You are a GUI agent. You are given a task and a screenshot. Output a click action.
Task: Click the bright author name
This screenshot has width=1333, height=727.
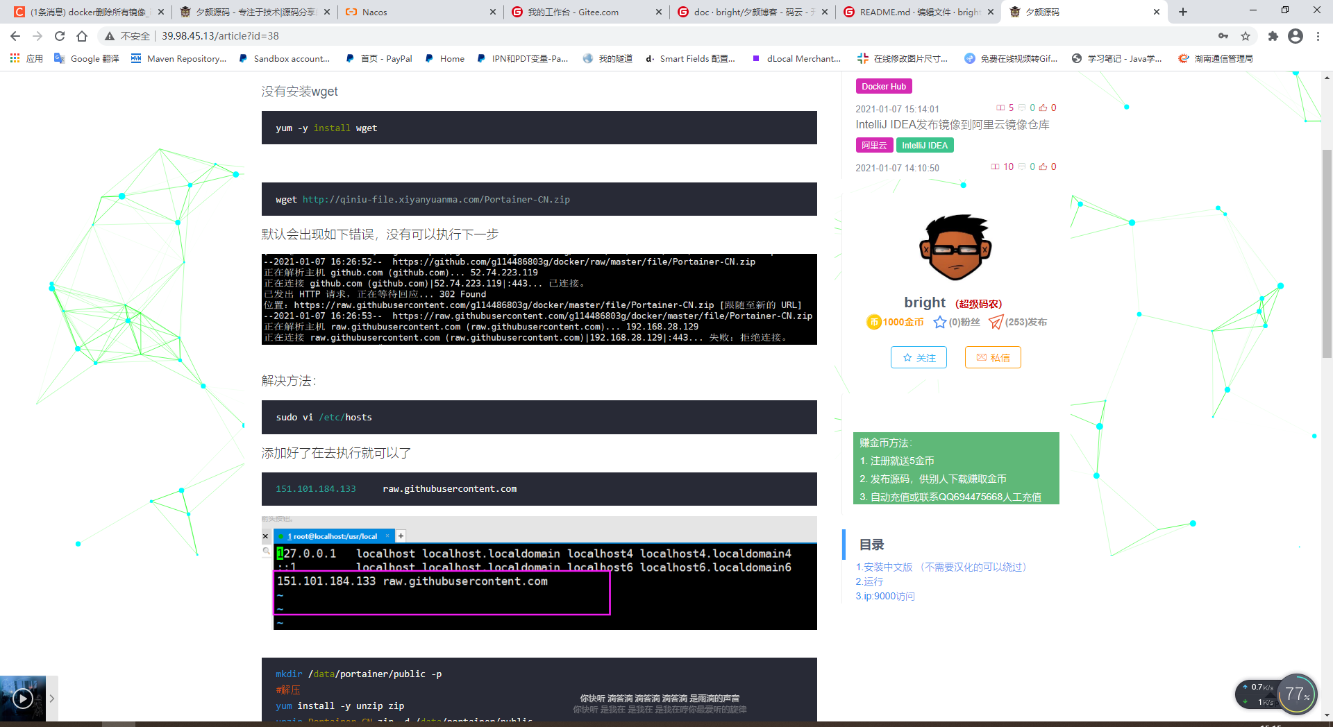point(924,302)
